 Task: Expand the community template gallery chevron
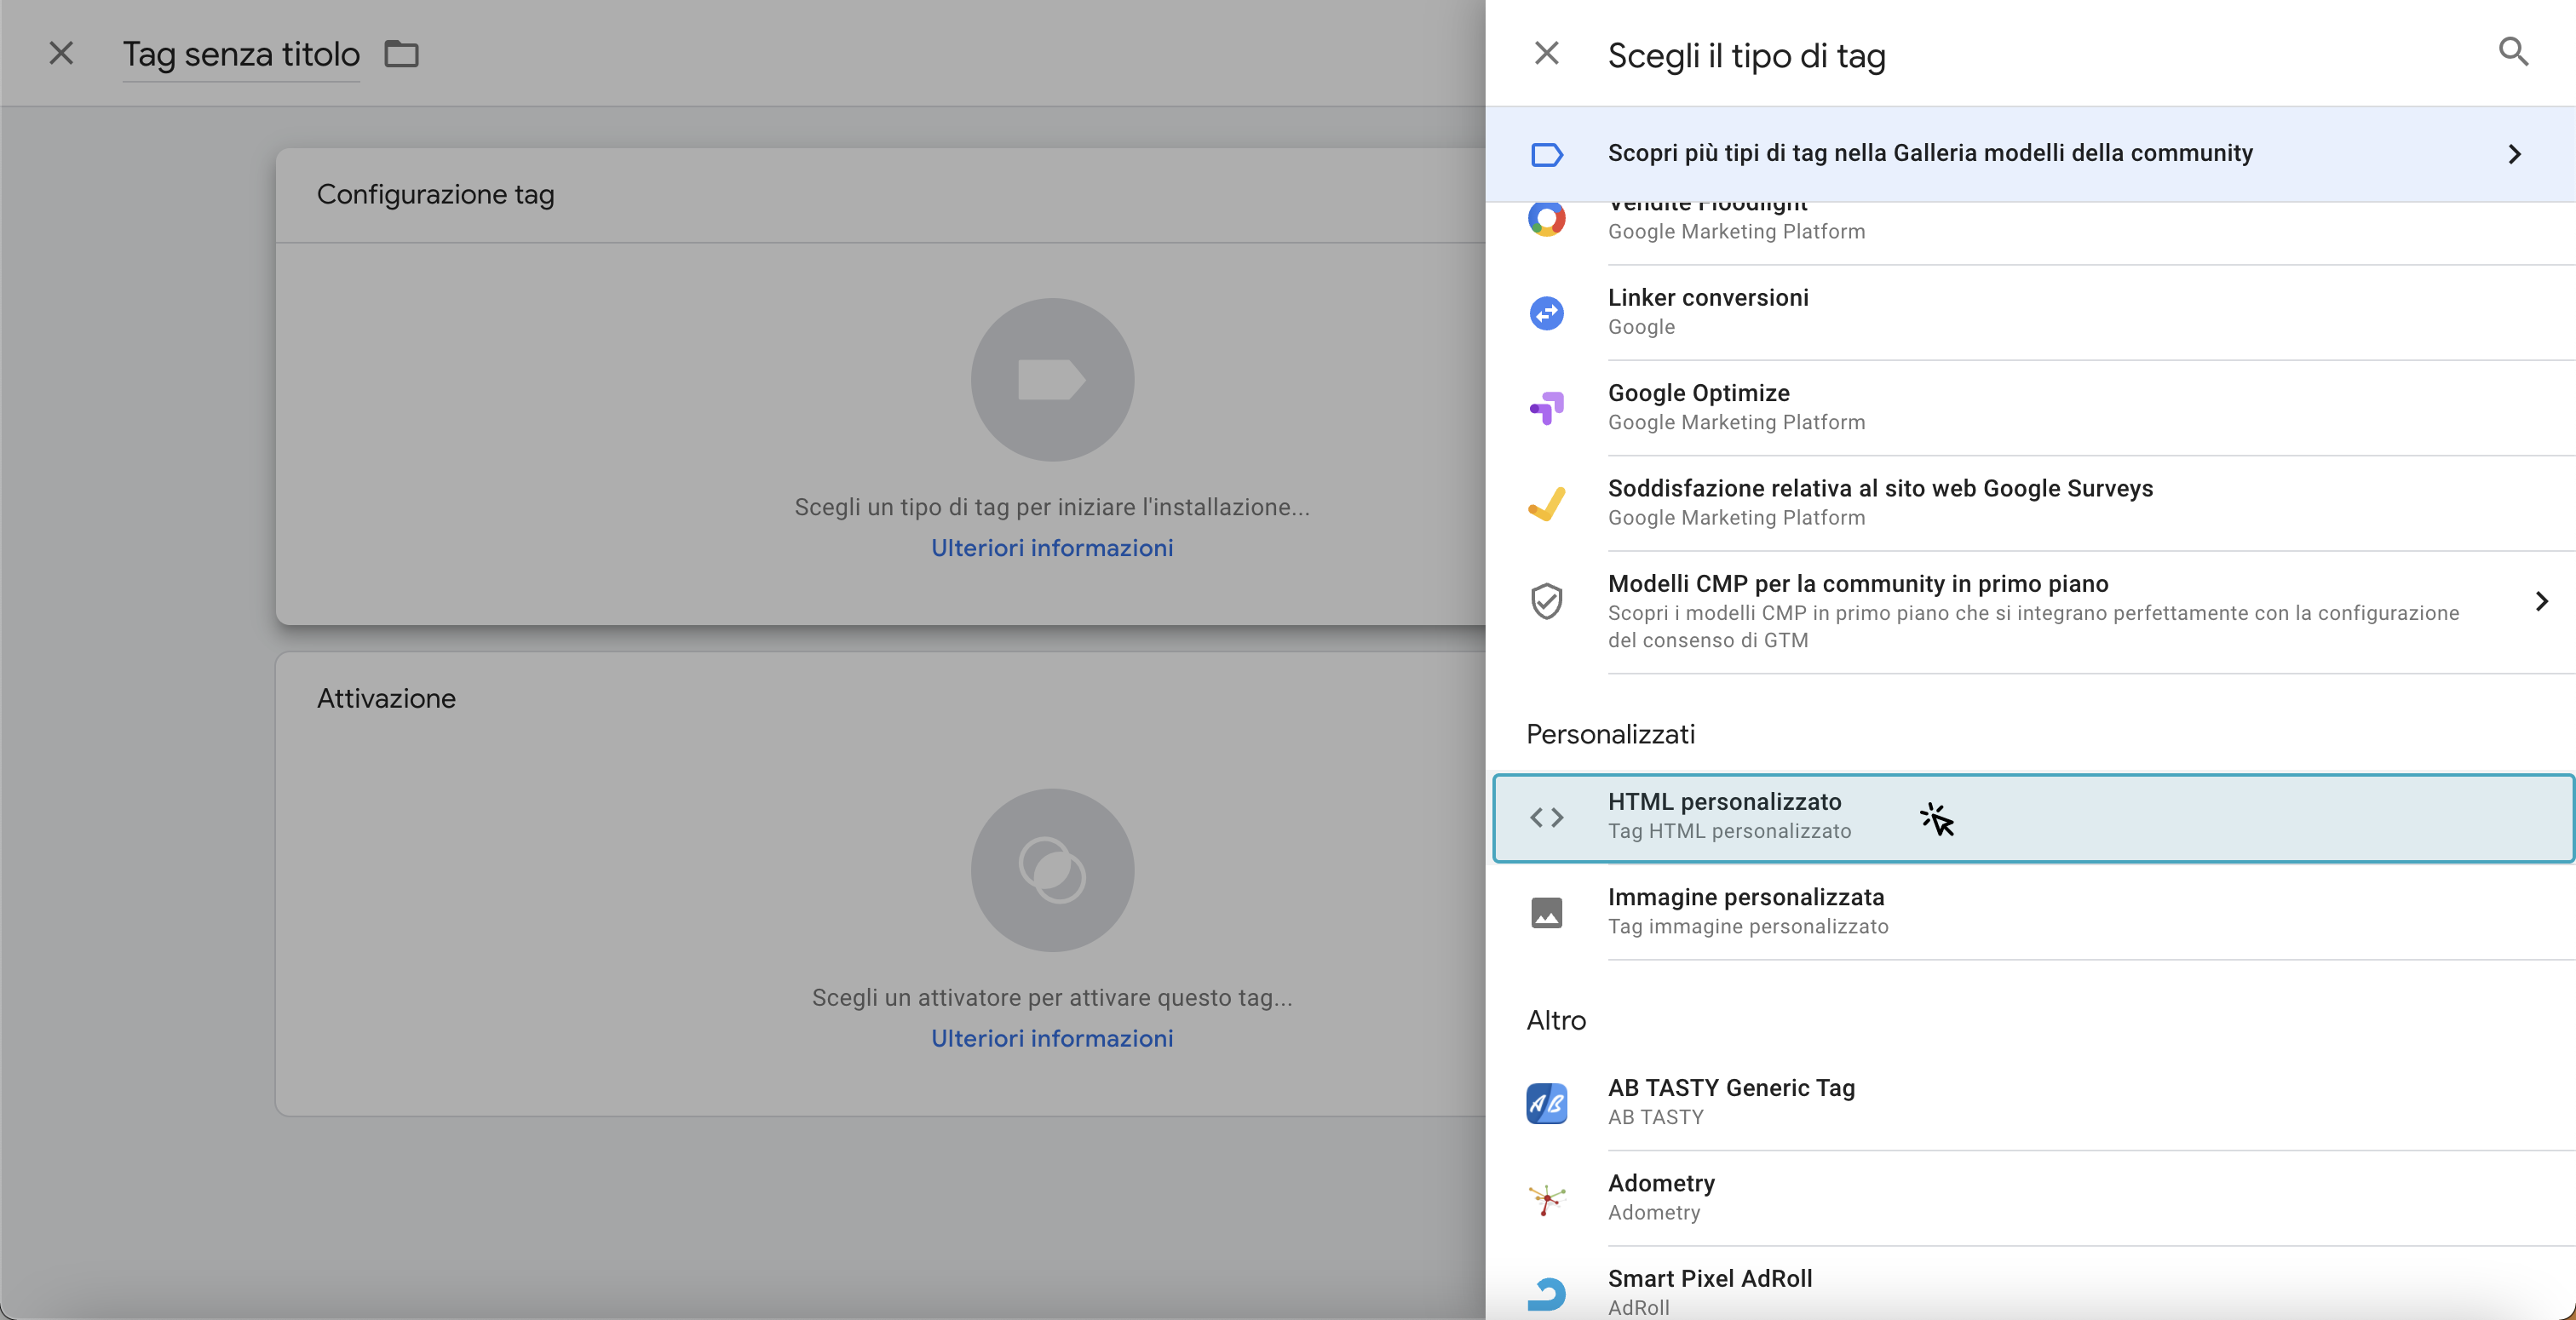2515,154
